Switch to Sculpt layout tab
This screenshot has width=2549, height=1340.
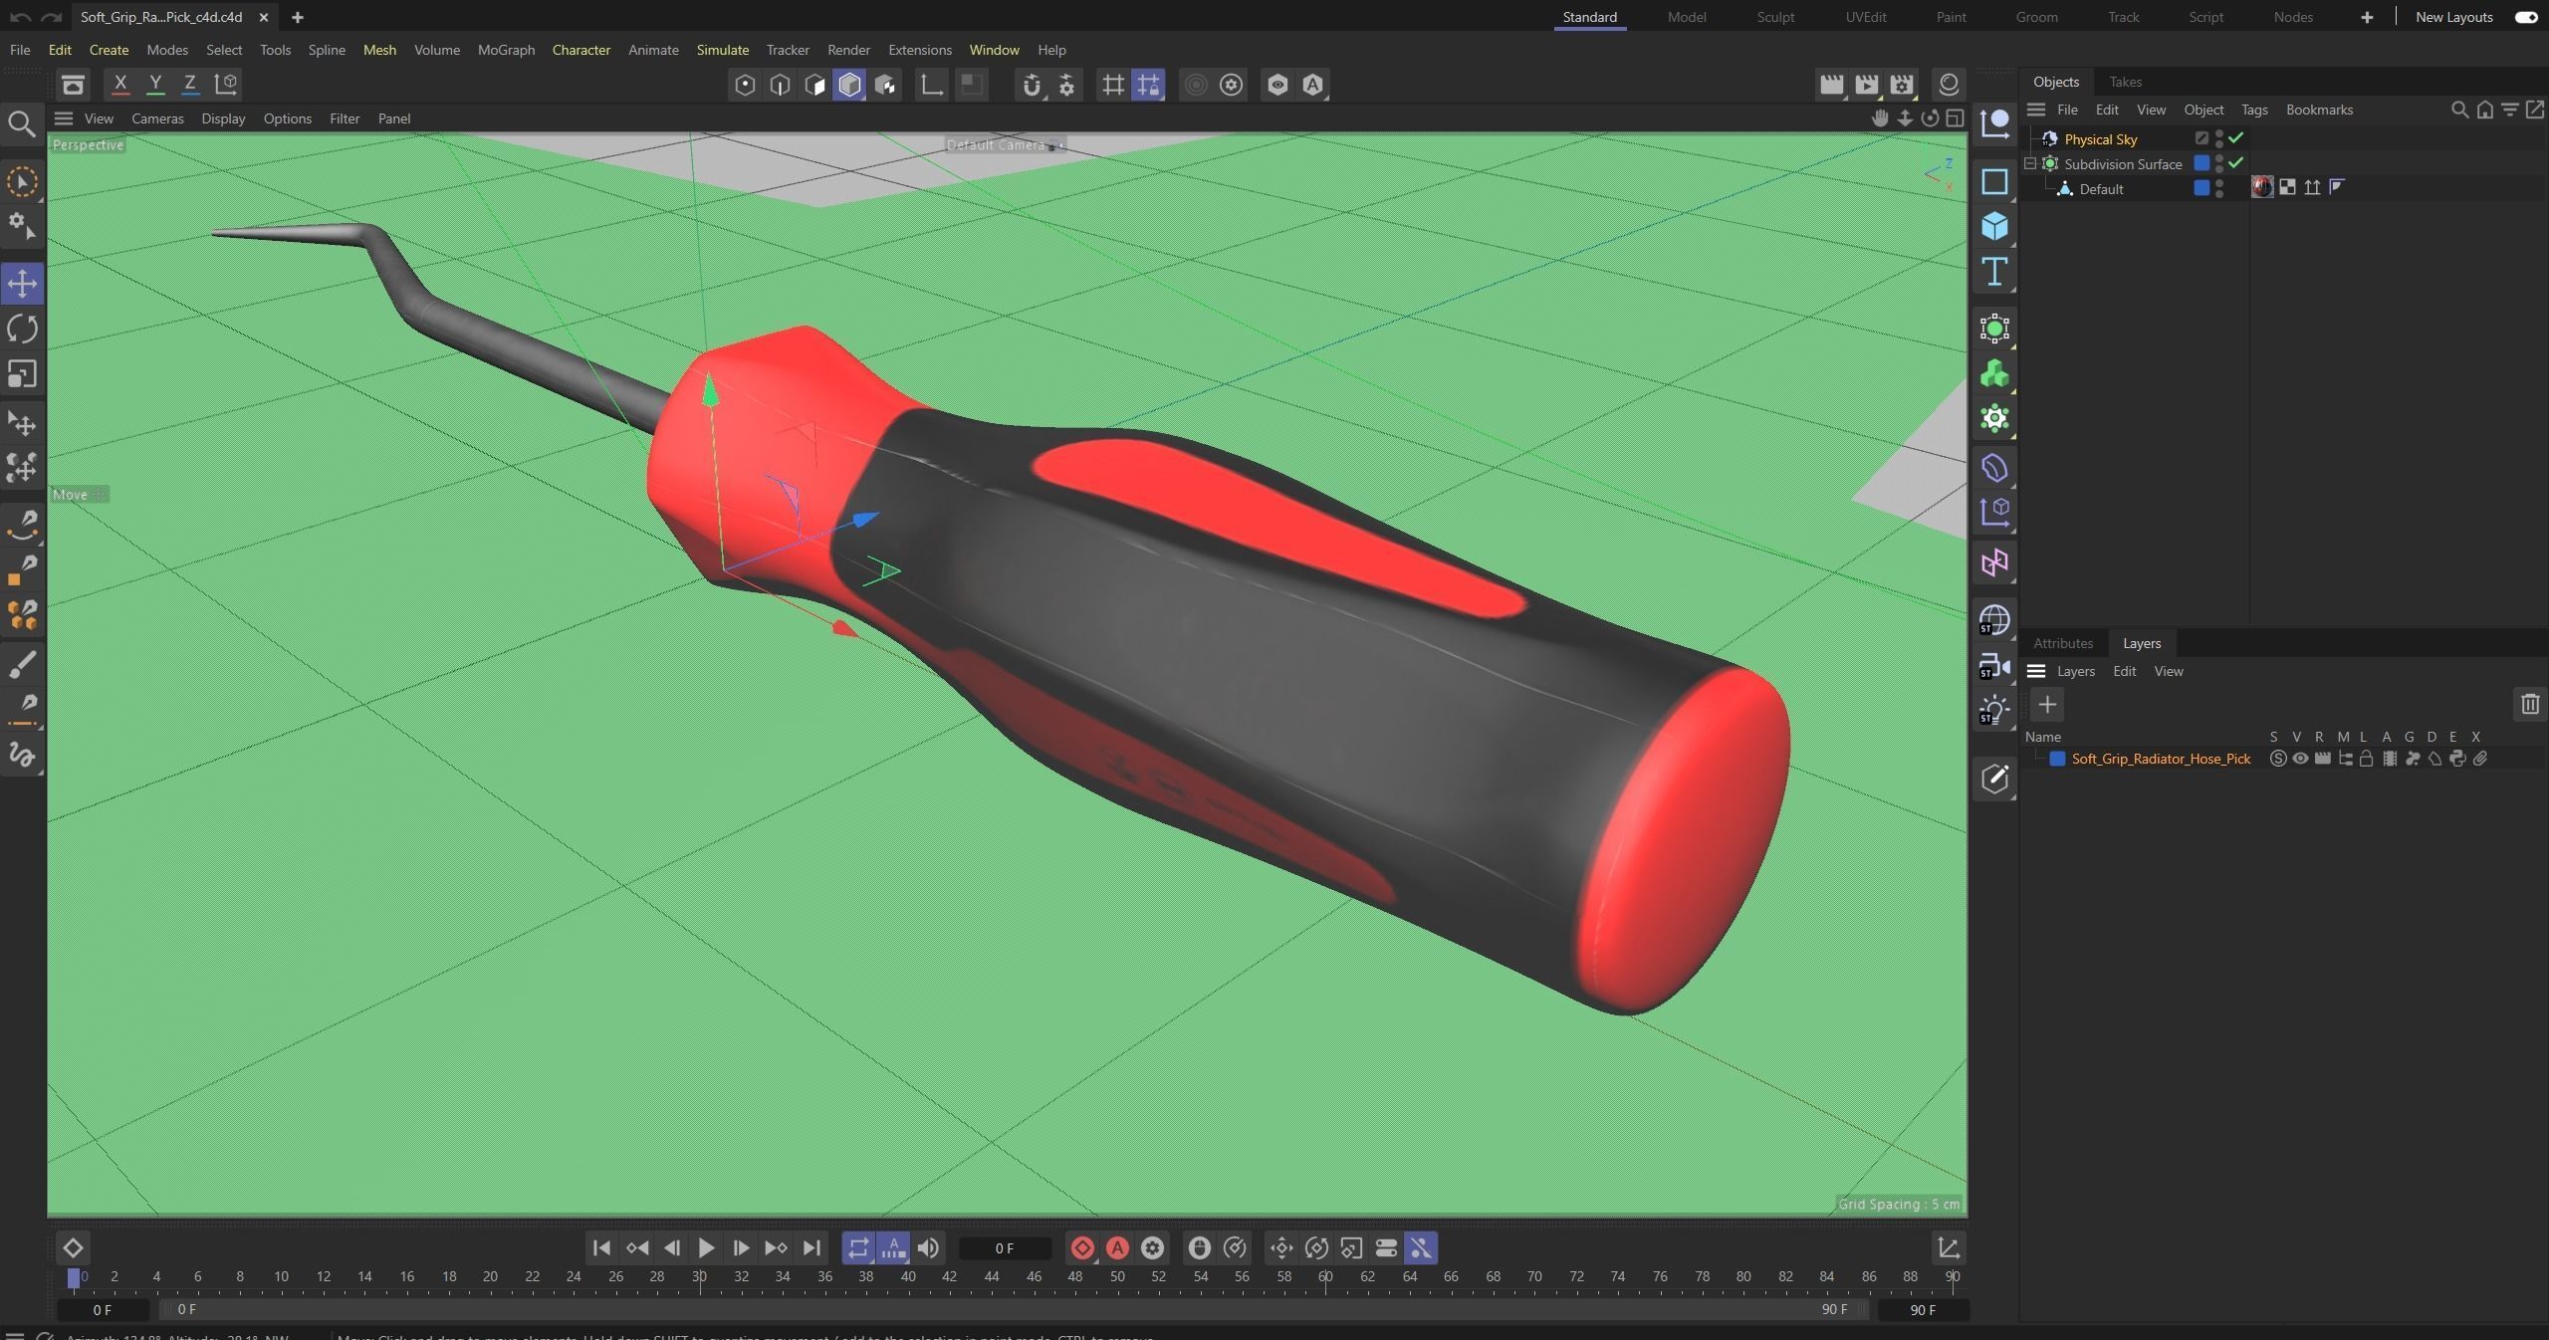click(x=1775, y=17)
